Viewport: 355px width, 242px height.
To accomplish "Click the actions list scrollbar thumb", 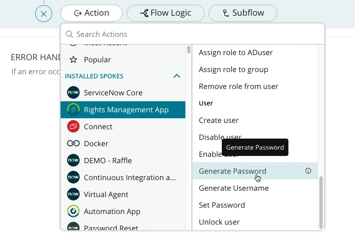I will click(321, 203).
